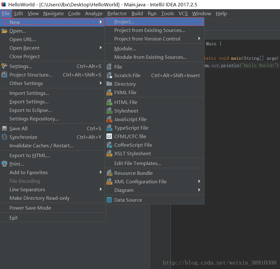Open the Run menu
Screen dimensions: 280x269
click(152, 14)
